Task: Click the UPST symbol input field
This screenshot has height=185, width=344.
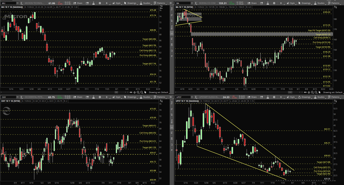Action: [183, 97]
